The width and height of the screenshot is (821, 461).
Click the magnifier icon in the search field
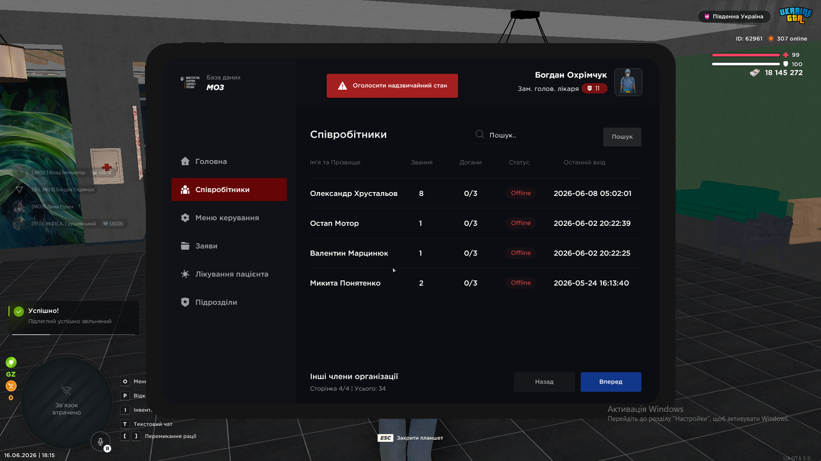pos(480,135)
